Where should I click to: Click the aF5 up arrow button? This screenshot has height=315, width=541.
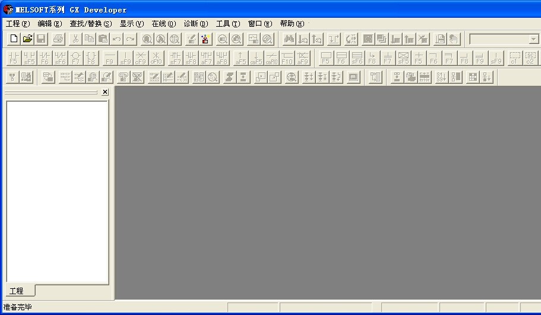(x=241, y=58)
